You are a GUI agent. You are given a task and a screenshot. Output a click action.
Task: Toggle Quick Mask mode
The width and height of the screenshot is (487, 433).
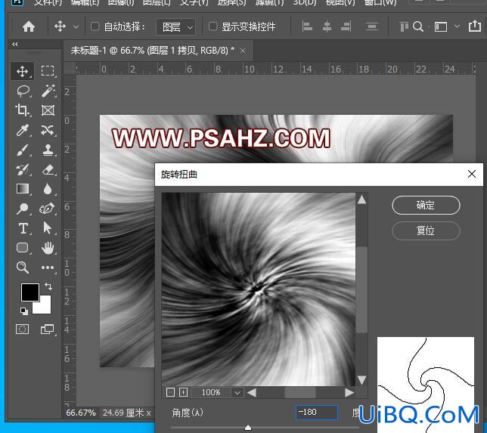pyautogui.click(x=23, y=329)
